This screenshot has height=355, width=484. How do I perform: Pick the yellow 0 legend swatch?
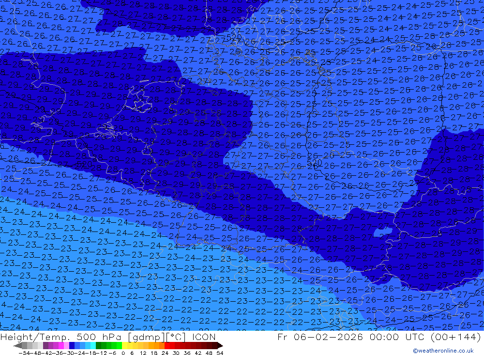125,346
